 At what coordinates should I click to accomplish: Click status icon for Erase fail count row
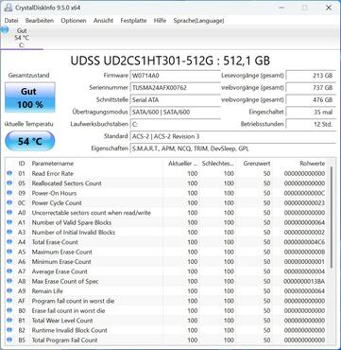(x=9, y=310)
